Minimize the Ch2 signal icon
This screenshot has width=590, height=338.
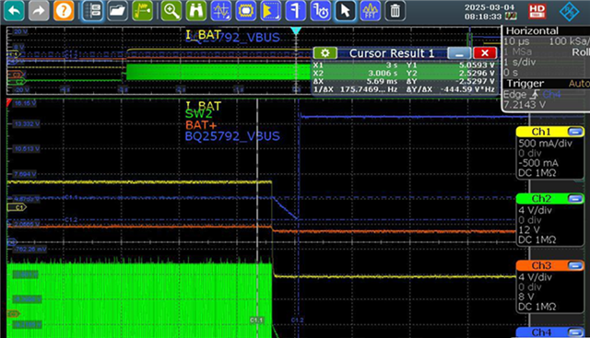pos(574,199)
